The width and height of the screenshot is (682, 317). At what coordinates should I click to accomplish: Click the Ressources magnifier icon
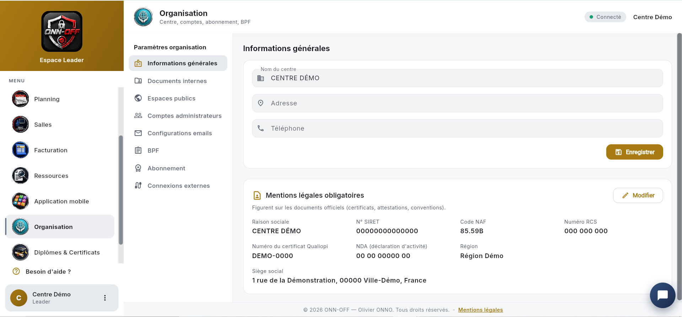[20, 176]
